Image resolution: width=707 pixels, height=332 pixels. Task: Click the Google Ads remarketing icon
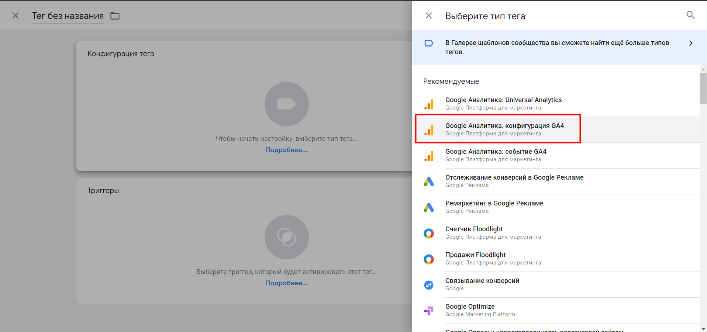[x=429, y=208]
